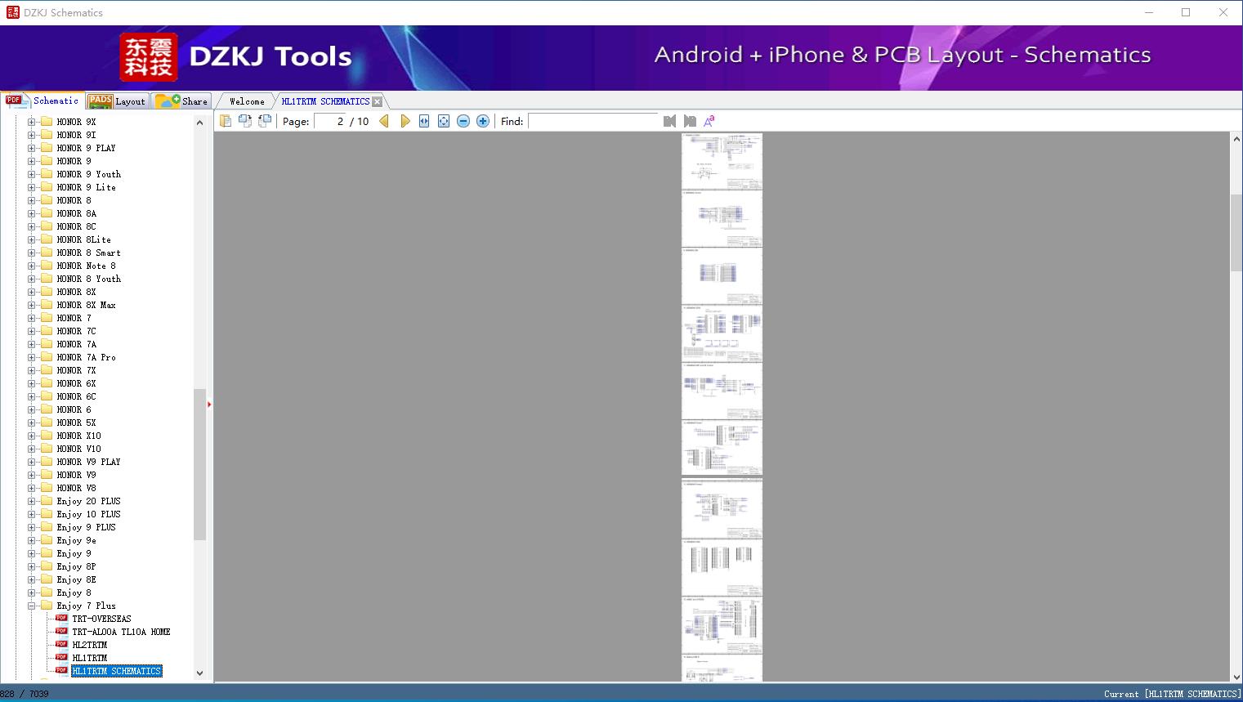Click the match case Aa icon

coord(709,121)
